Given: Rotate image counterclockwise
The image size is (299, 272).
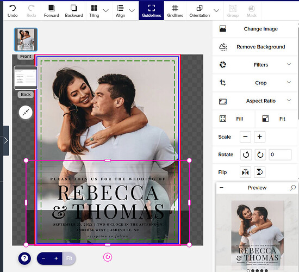Looking at the screenshot, I should pos(246,154).
